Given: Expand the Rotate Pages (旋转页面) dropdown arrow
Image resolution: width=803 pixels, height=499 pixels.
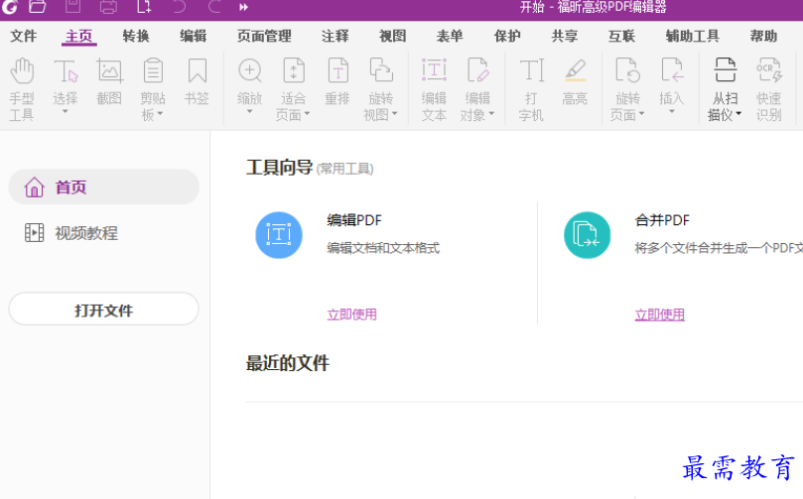Looking at the screenshot, I should pyautogui.click(x=641, y=114).
